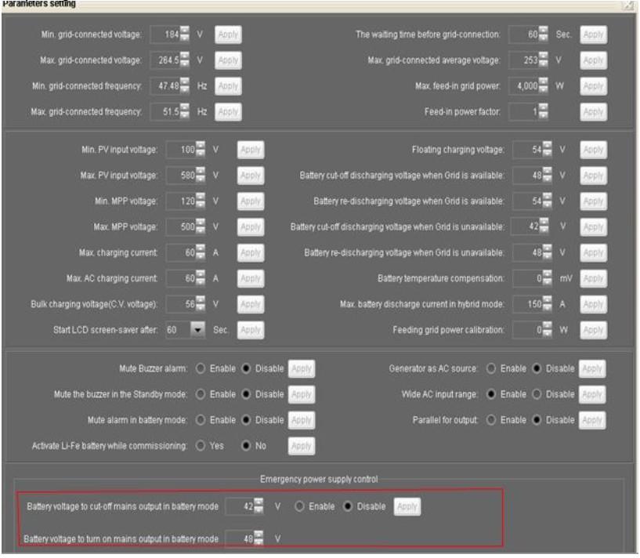Apply the Feed-in power factor
The image size is (640, 558).
click(x=594, y=112)
